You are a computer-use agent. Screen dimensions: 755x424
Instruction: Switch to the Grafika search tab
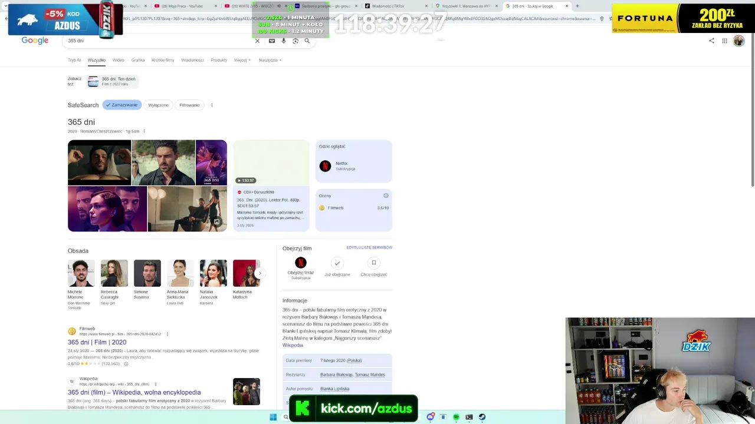point(138,60)
